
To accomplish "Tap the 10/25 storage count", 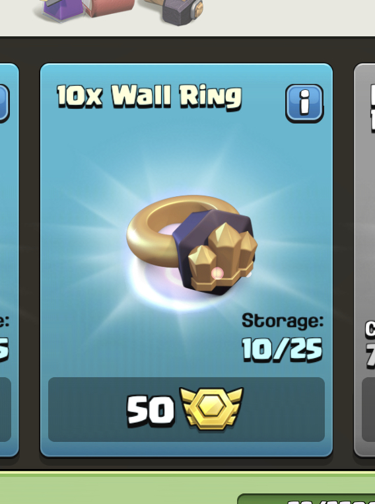I will point(282,349).
